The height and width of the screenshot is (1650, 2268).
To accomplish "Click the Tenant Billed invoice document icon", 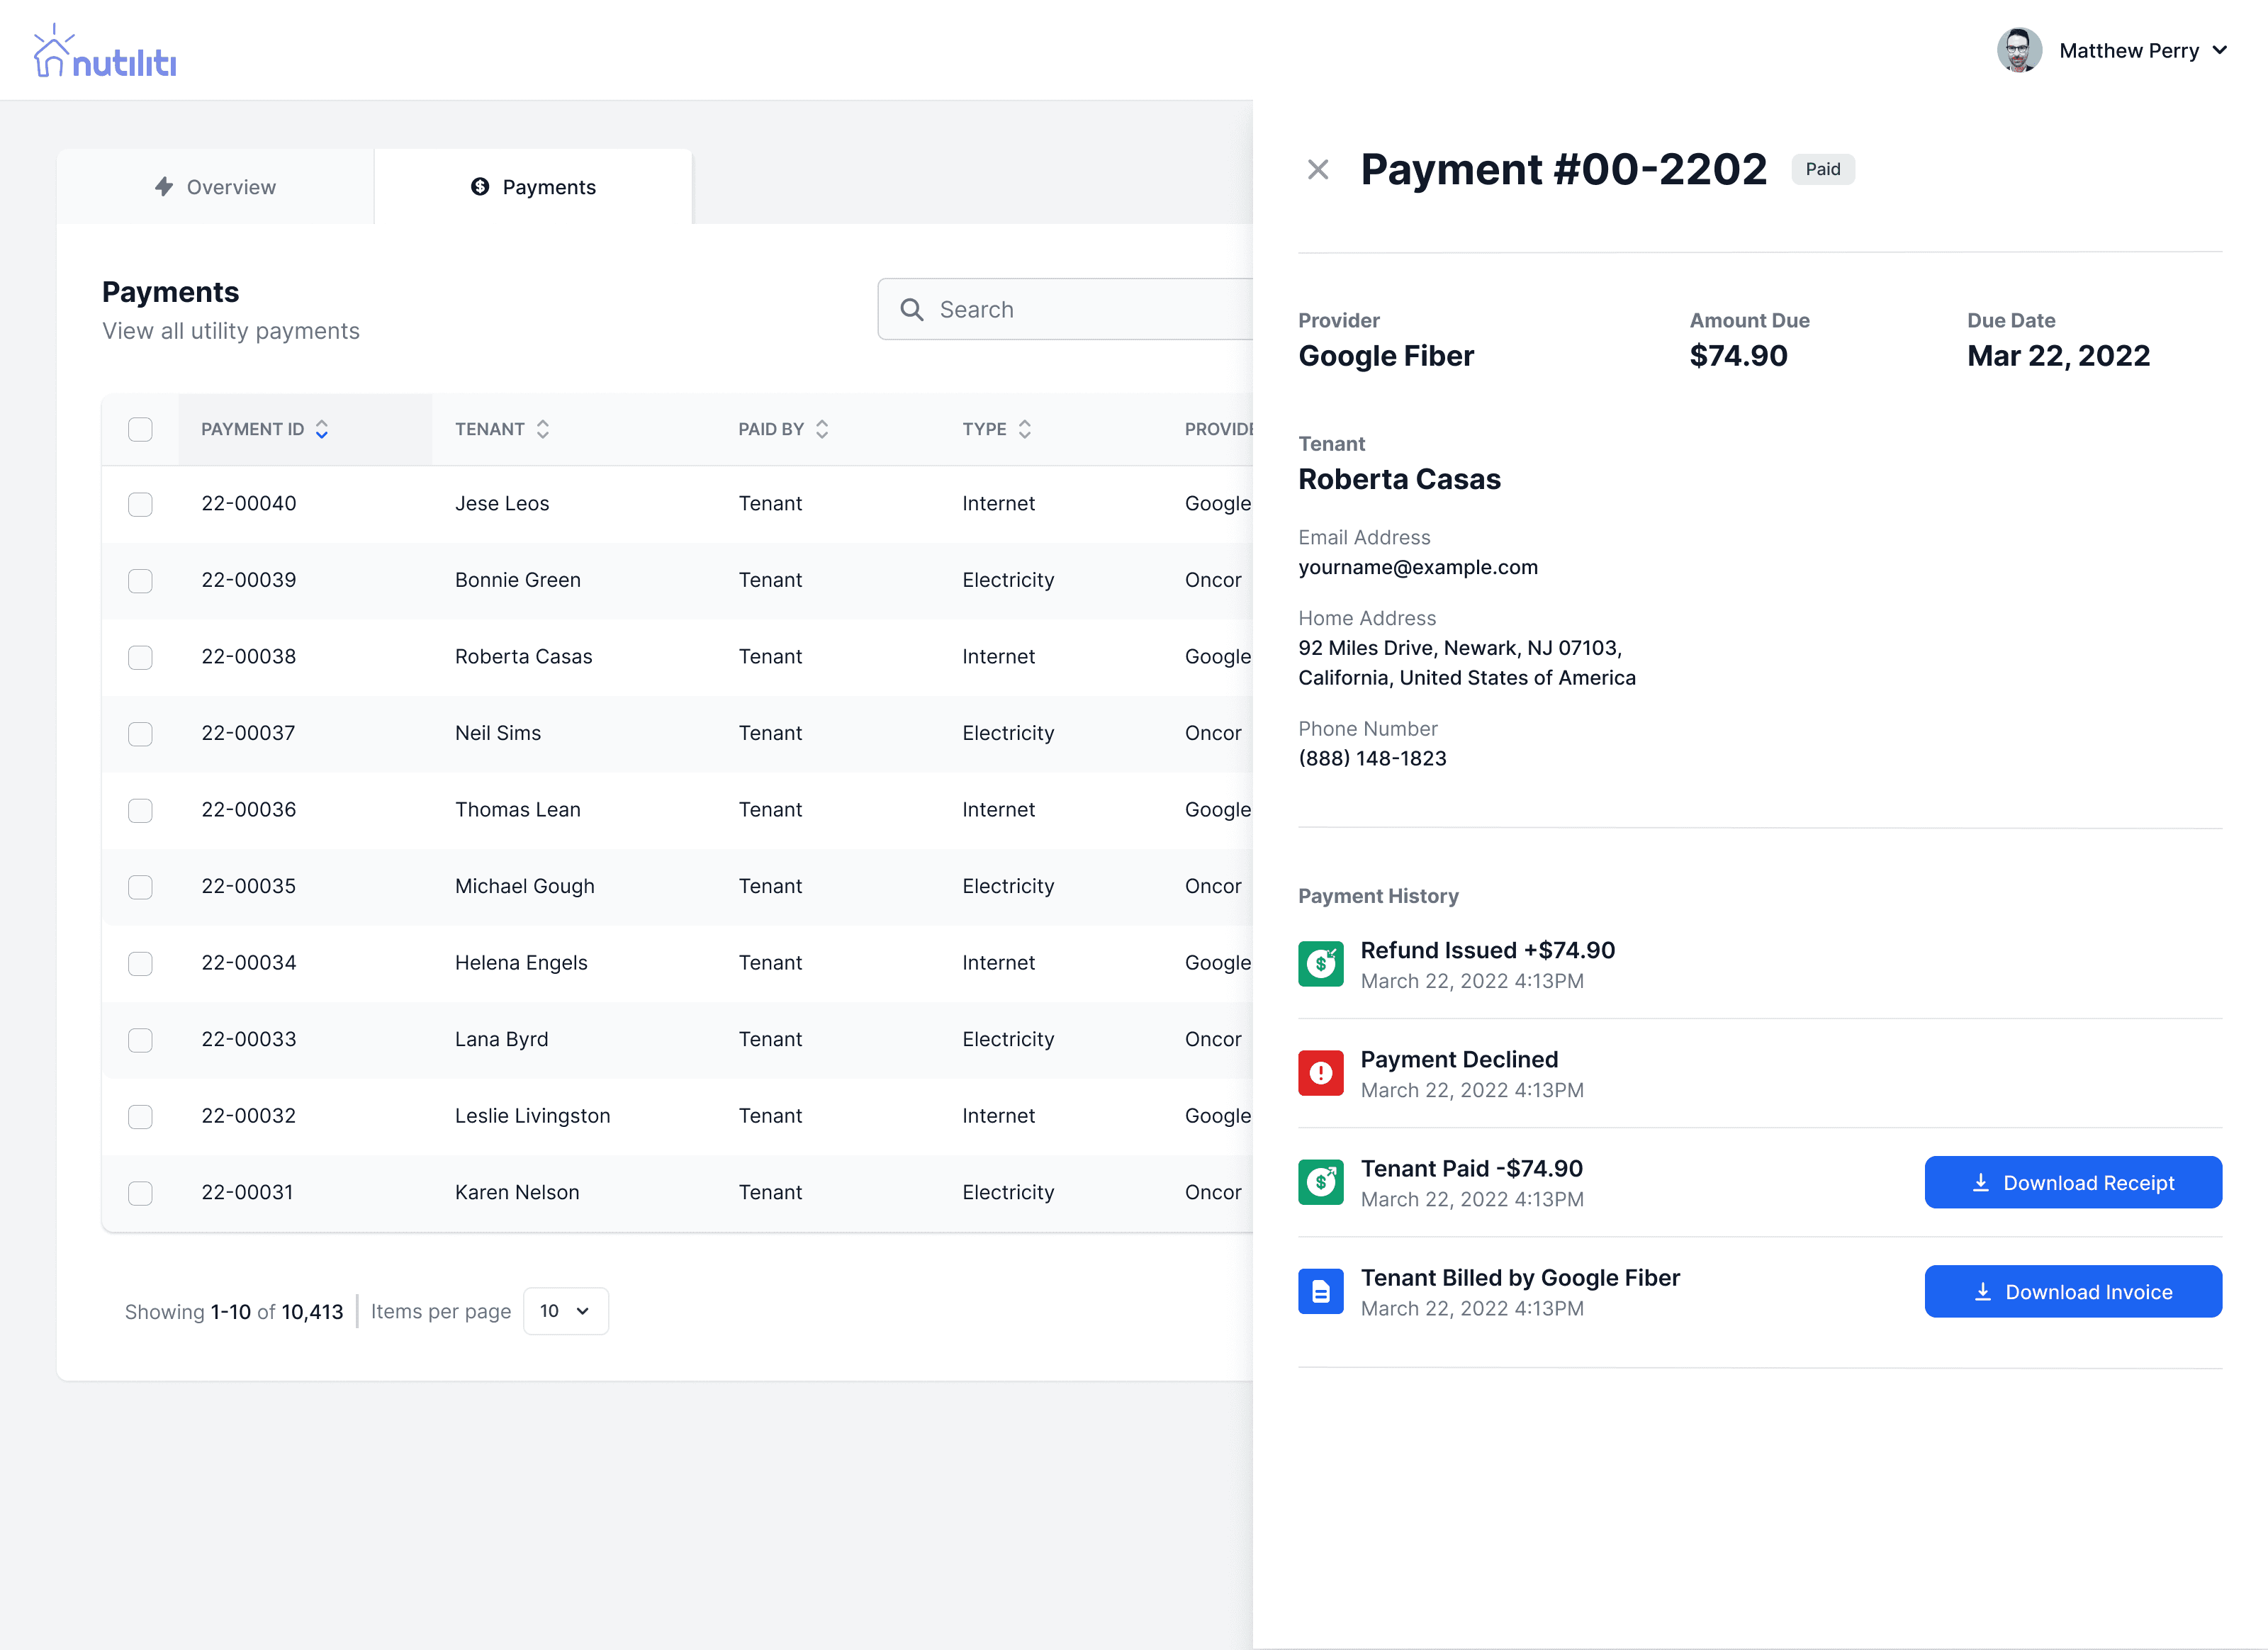I will pos(1321,1290).
